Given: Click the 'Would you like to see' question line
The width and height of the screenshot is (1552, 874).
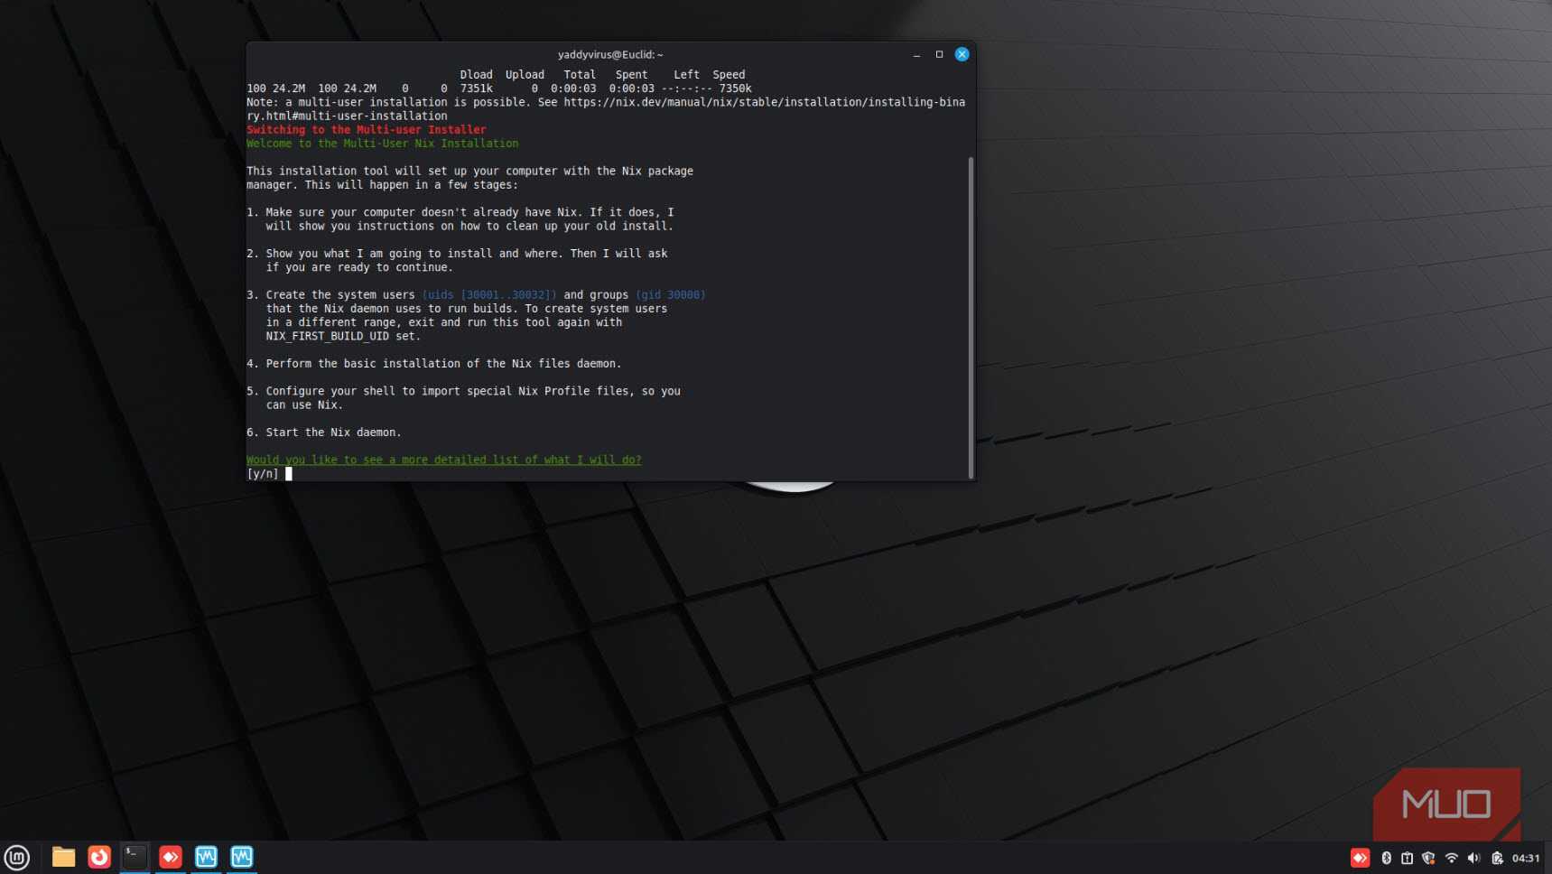Looking at the screenshot, I should tap(444, 460).
